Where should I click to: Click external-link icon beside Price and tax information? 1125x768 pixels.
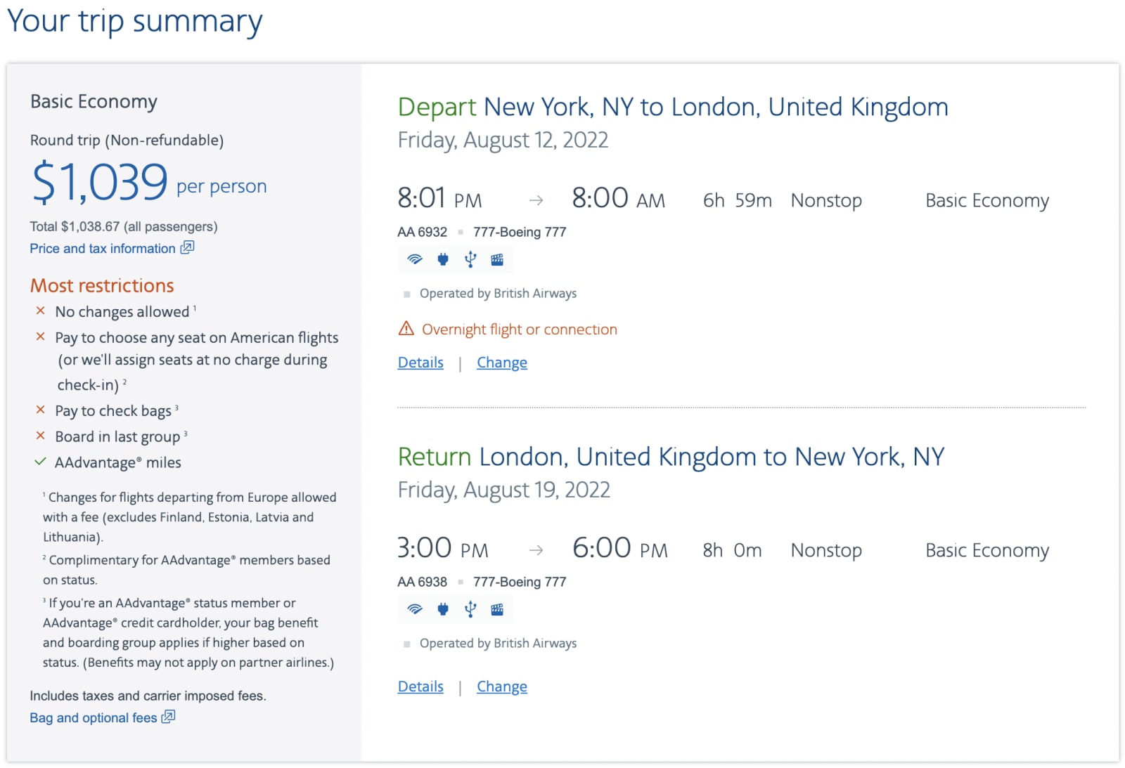(187, 247)
